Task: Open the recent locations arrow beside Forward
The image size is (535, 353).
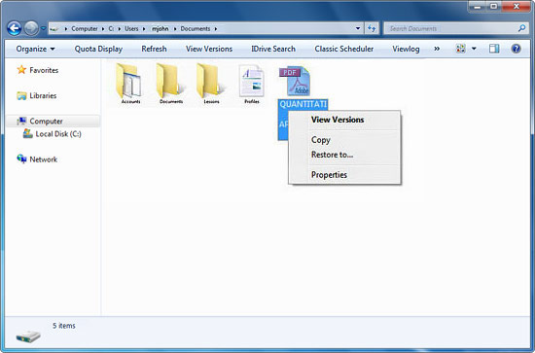Action: (44, 28)
